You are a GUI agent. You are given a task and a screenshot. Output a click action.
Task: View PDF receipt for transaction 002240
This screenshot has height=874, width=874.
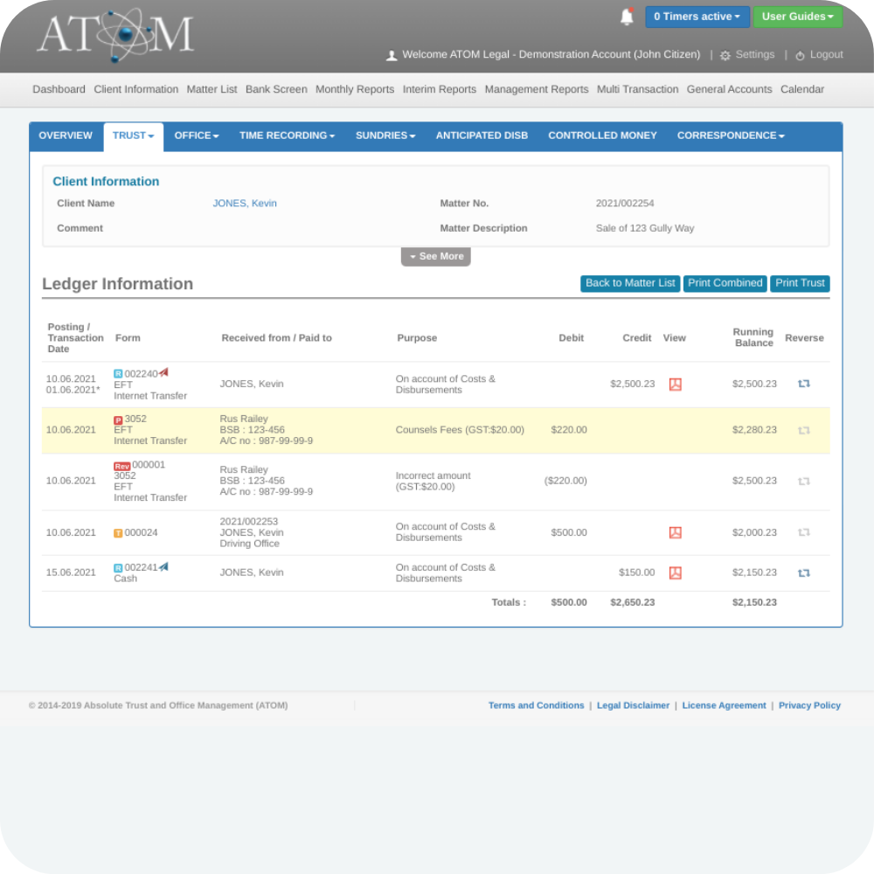pyautogui.click(x=675, y=384)
